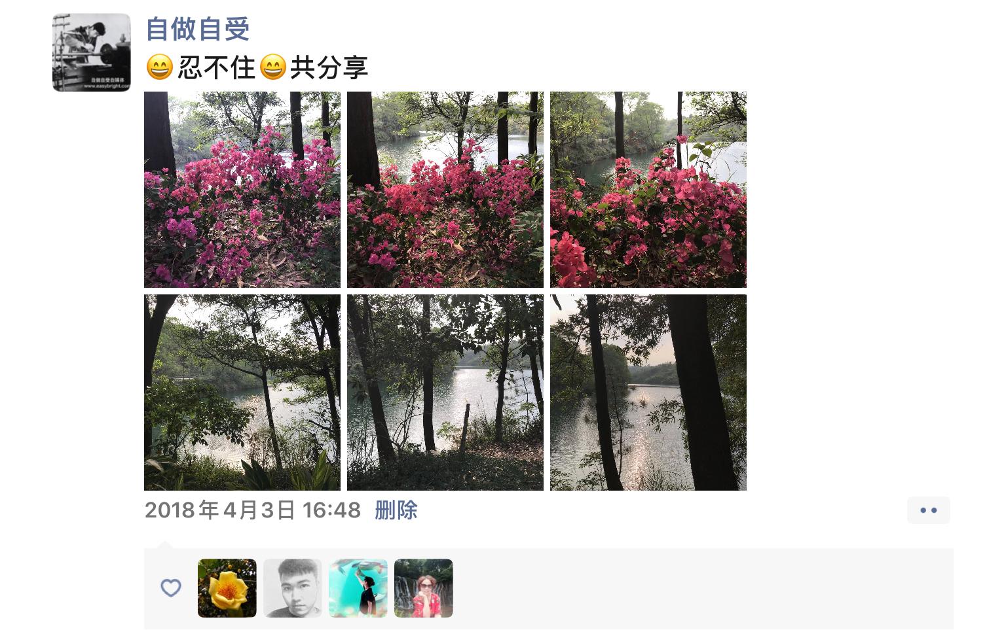This screenshot has width=1006, height=630.
Task: Open the yellow flower liker's avatar
Action: [227, 588]
